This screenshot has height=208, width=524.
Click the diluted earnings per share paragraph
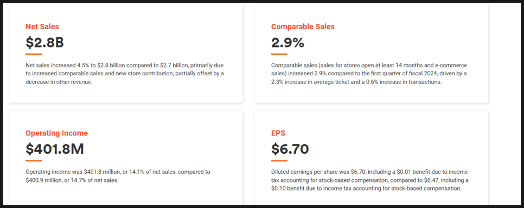pos(370,180)
